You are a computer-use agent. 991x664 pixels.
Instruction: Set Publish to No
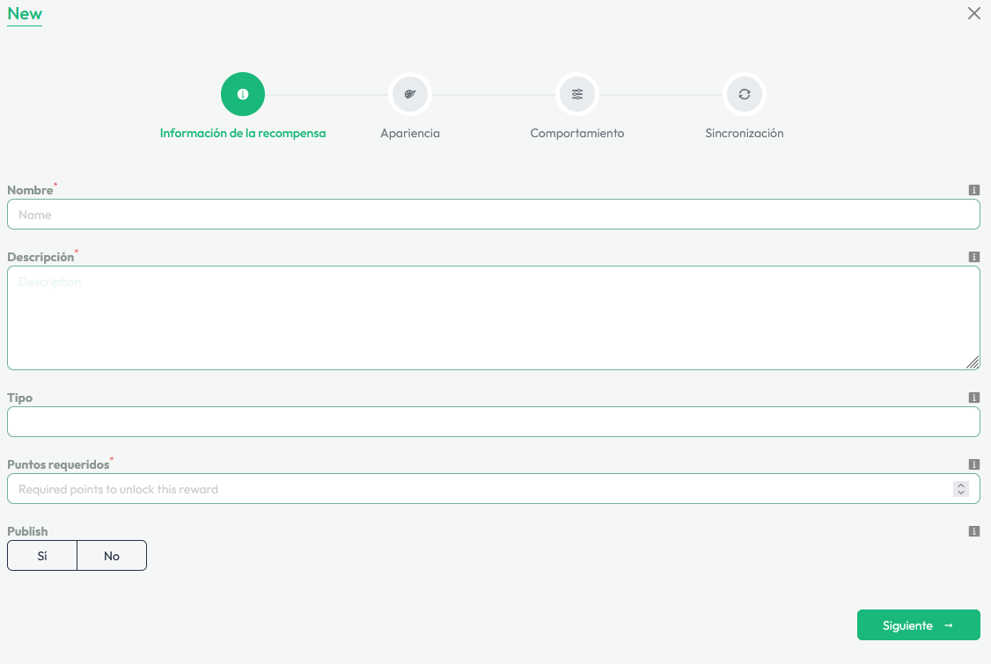[112, 556]
